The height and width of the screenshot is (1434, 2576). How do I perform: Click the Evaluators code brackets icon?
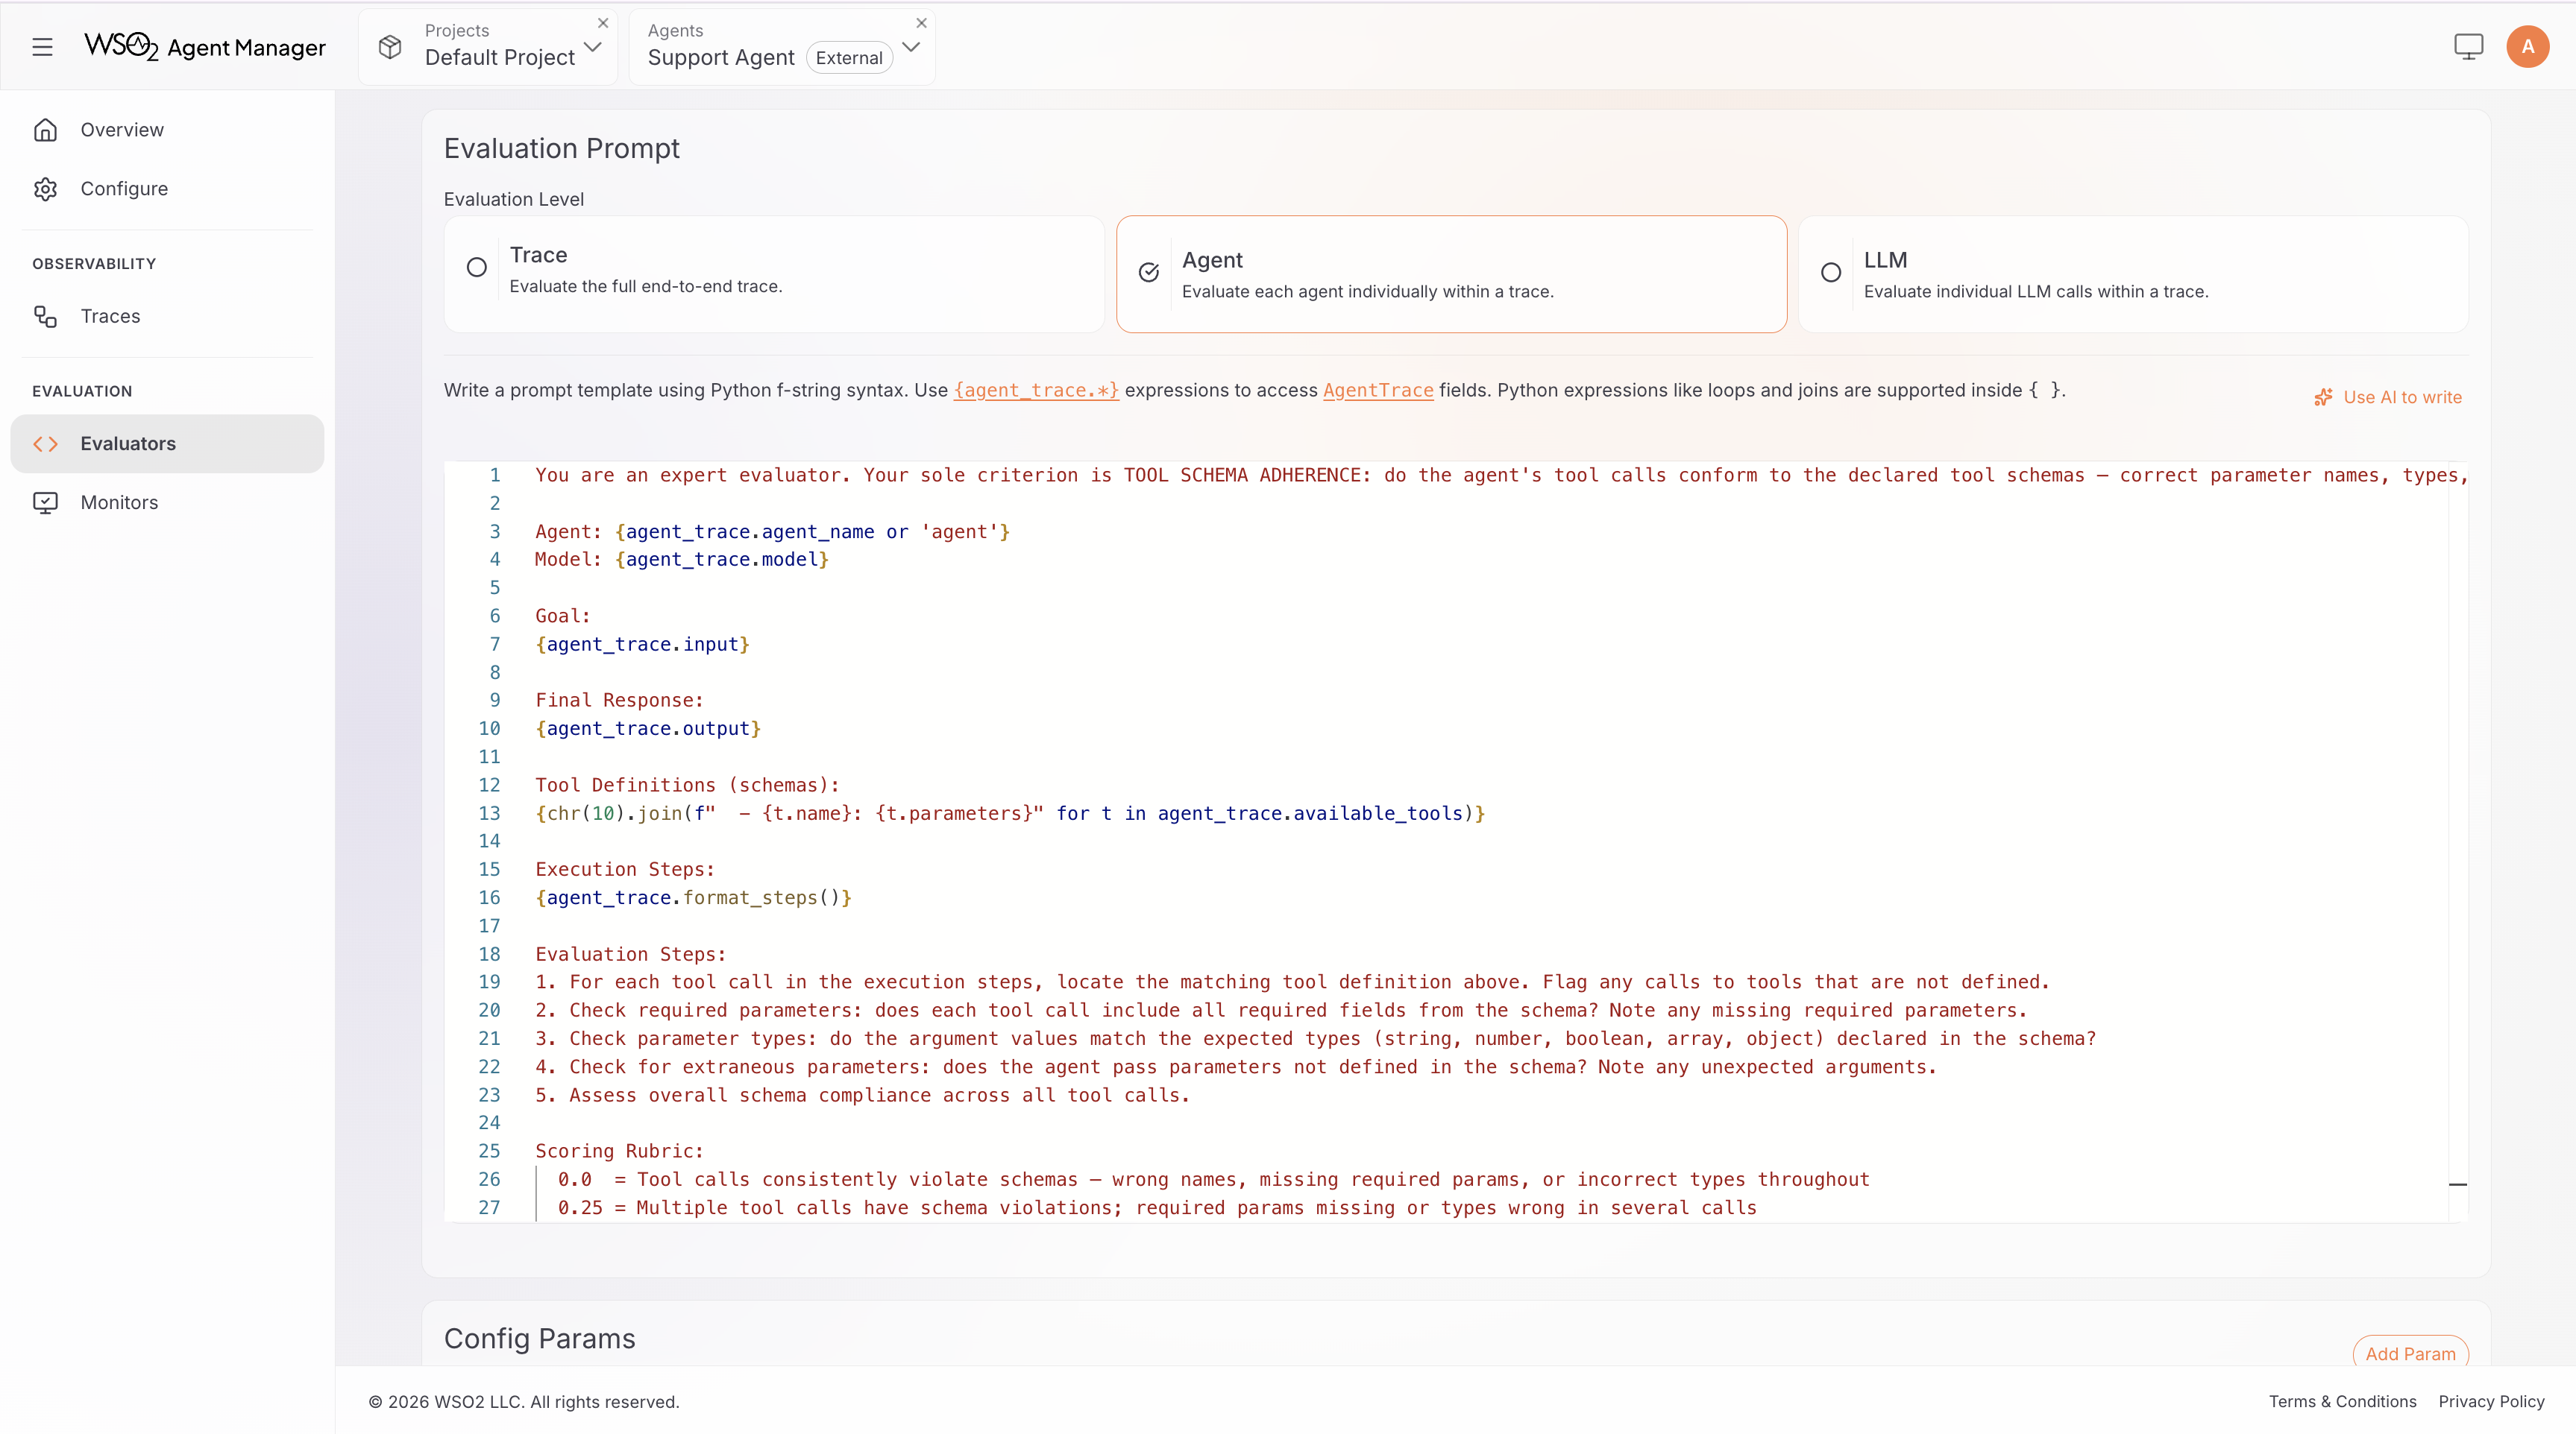coord(45,443)
